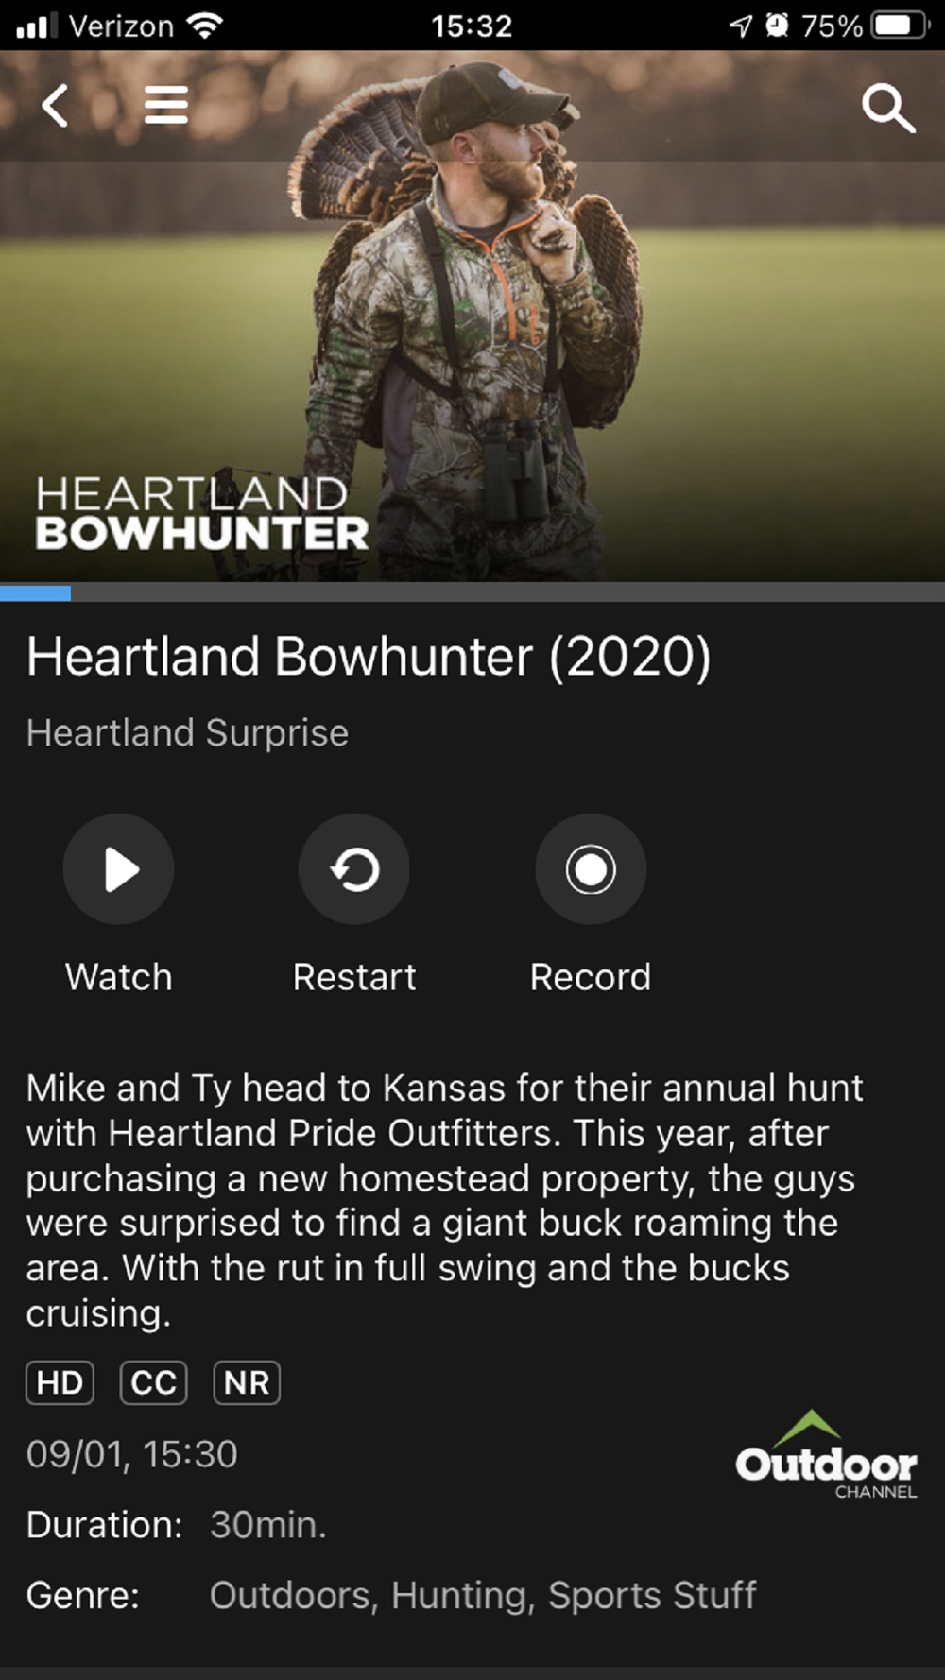Screen dimensions: 945x1680
Task: Tap the Heartland Surprise episode subtitle
Action: (187, 733)
